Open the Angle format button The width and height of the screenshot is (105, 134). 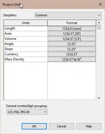72,44
